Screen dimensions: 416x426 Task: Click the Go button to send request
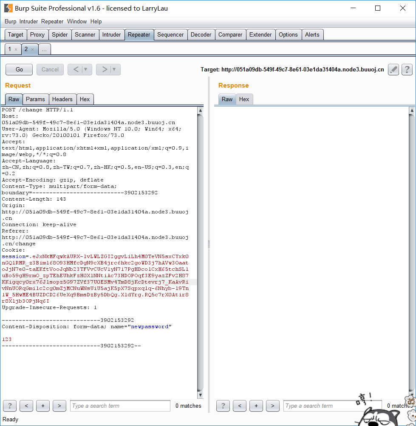[x=19, y=70]
